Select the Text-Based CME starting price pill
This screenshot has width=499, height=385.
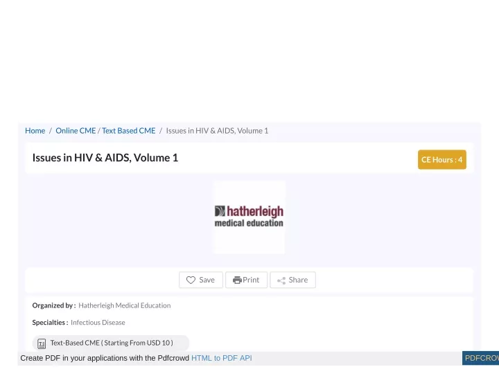(x=111, y=343)
